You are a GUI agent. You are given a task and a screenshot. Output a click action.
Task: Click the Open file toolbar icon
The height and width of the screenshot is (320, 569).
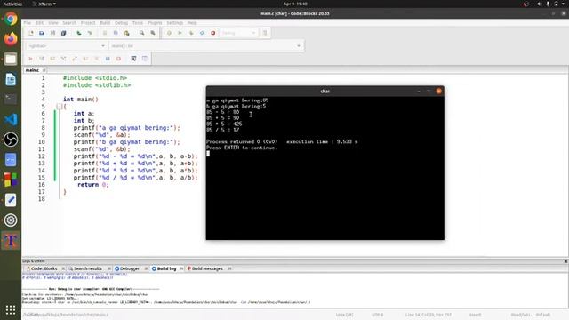tap(42, 33)
